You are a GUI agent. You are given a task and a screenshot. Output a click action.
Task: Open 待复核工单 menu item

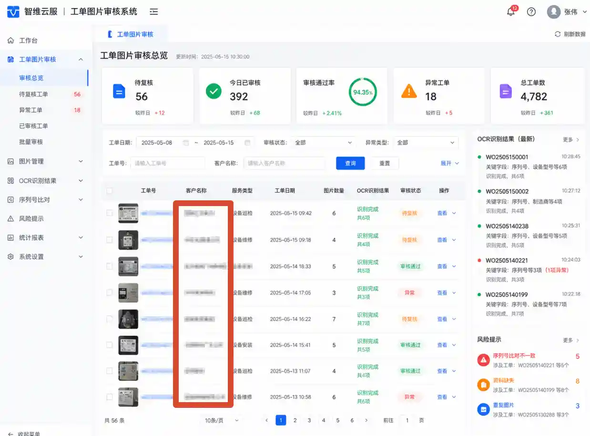pos(44,94)
